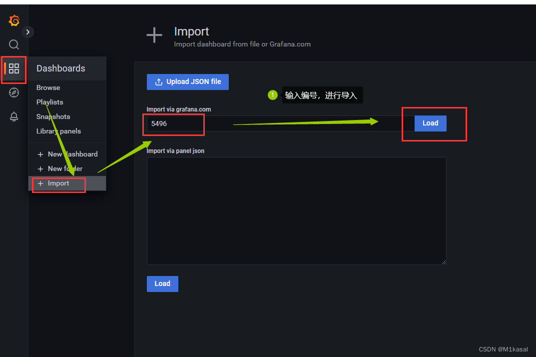
Task: Click the 'Import via panel json' label
Action: pos(175,151)
